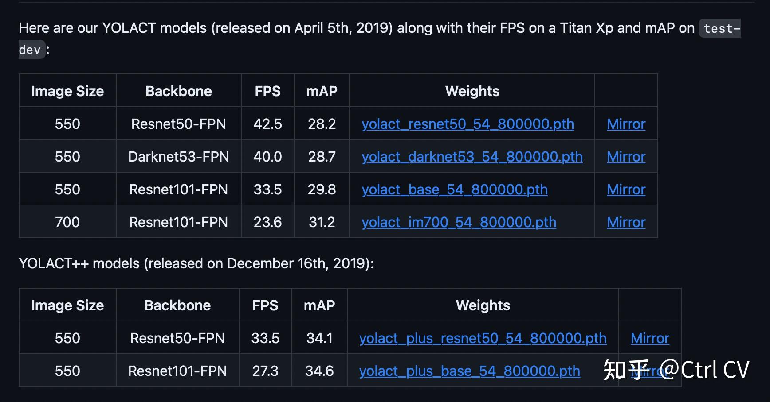Download yolact_darknet53_54_800000.pth weights
This screenshot has height=402, width=770.
(x=472, y=157)
